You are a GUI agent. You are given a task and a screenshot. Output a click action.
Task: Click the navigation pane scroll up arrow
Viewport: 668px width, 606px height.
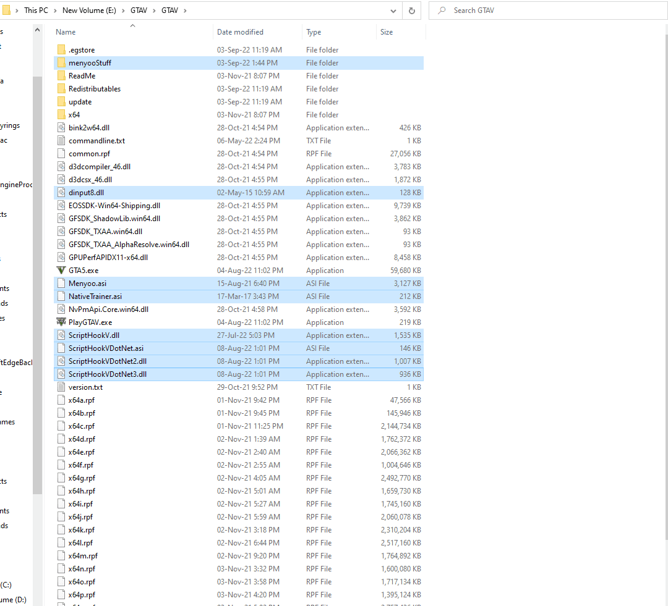38,30
